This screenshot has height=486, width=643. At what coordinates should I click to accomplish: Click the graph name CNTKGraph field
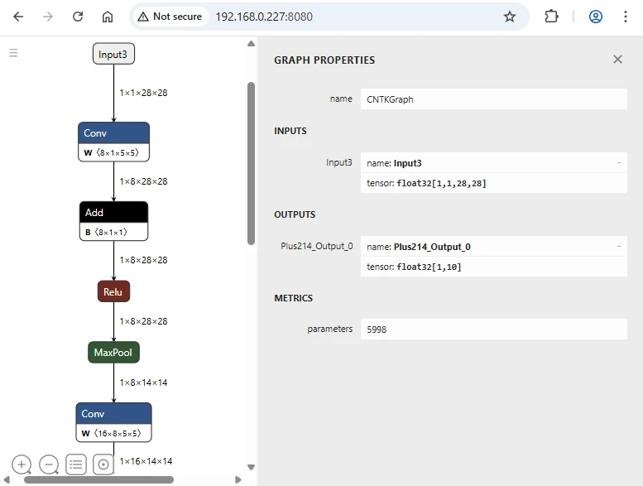(493, 99)
